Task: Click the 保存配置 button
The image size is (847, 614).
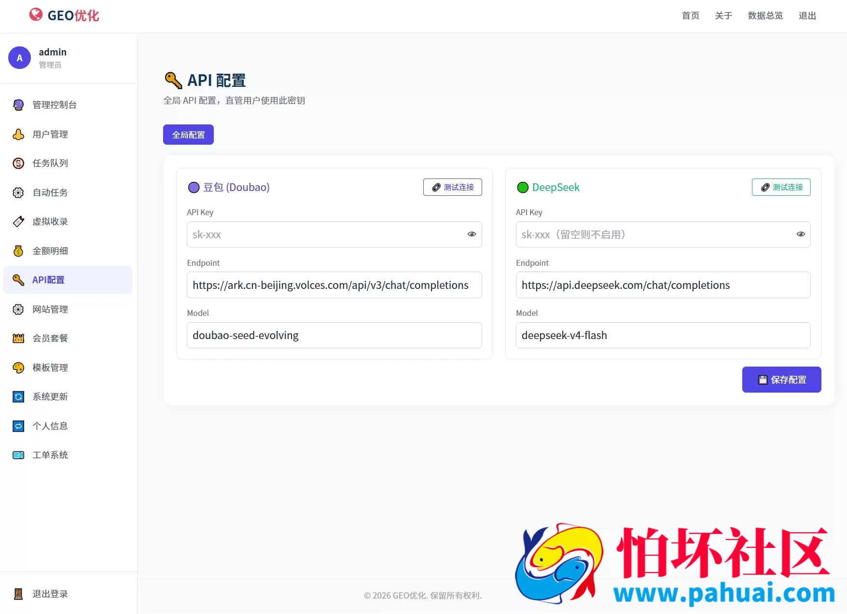Action: coord(781,380)
